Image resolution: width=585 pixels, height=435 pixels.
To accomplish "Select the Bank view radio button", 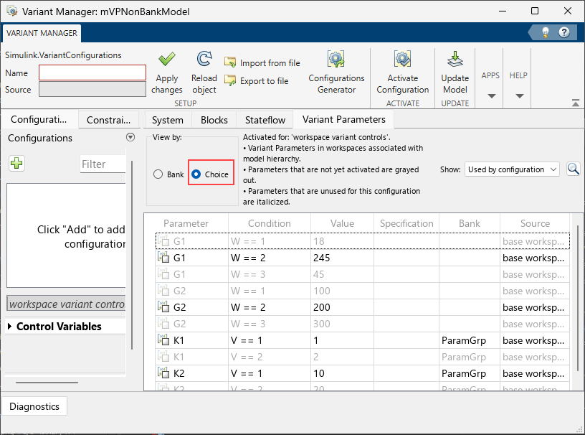I will coord(158,174).
